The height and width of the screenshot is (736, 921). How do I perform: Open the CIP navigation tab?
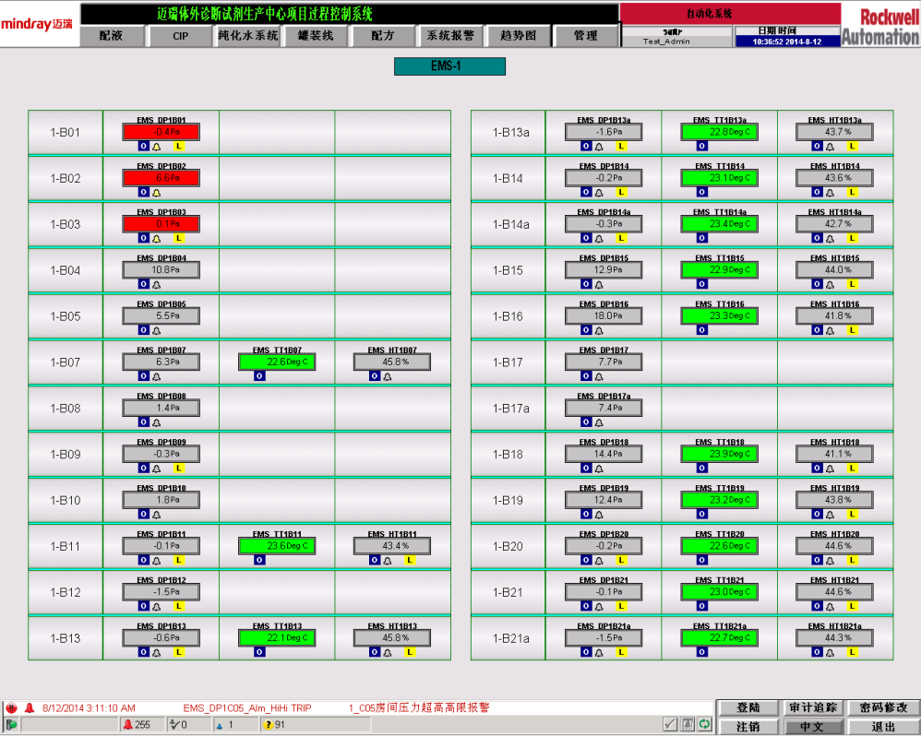[180, 36]
